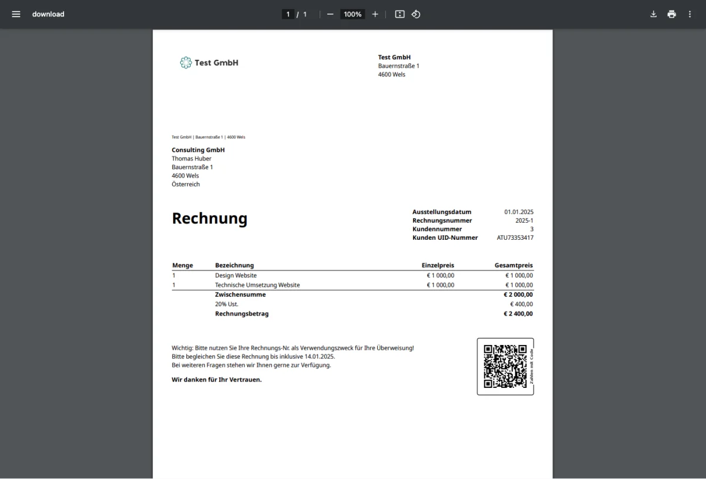Click the fit to page icon
The height and width of the screenshot is (479, 706).
coord(400,14)
